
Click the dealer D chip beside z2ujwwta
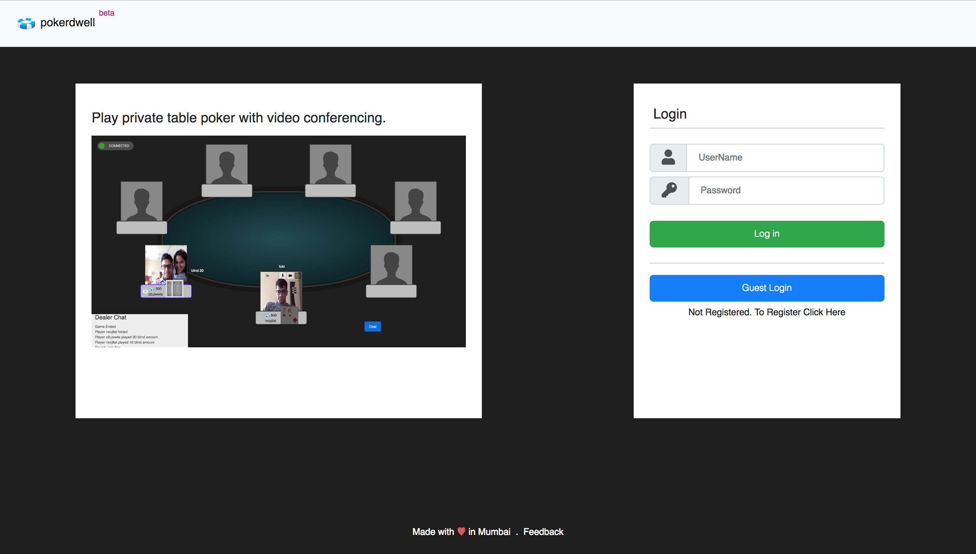click(145, 291)
